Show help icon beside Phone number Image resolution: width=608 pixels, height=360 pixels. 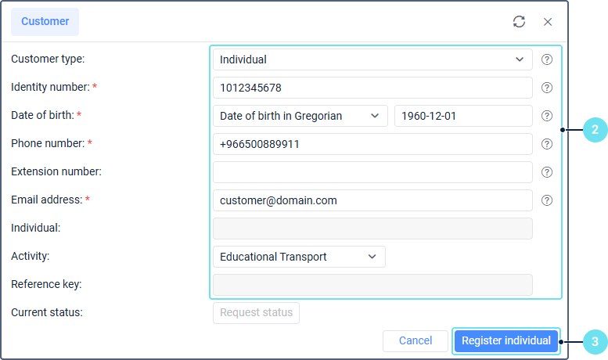click(x=547, y=144)
